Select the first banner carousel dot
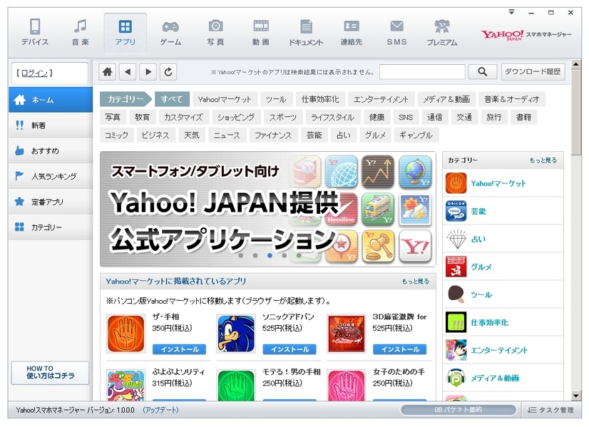Viewport: 589px width, 427px height. (x=241, y=255)
